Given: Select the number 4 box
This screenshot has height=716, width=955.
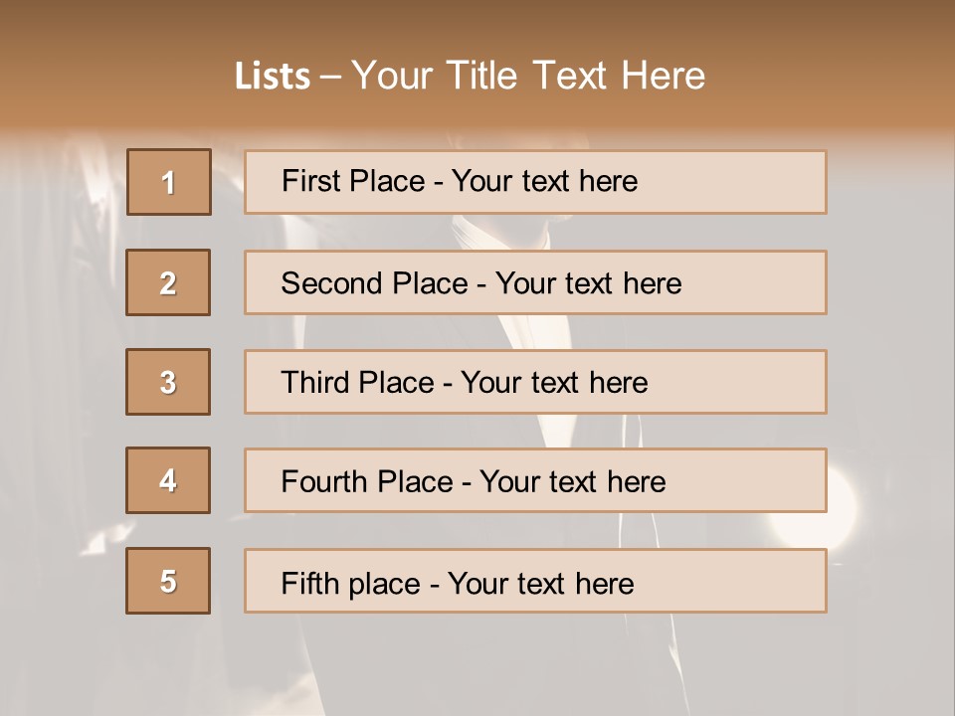Looking at the screenshot, I should click(x=168, y=480).
